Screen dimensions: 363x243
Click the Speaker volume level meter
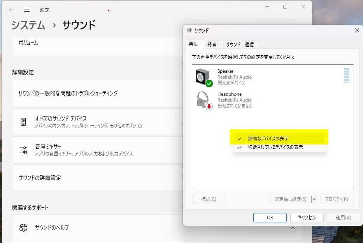coord(346,75)
